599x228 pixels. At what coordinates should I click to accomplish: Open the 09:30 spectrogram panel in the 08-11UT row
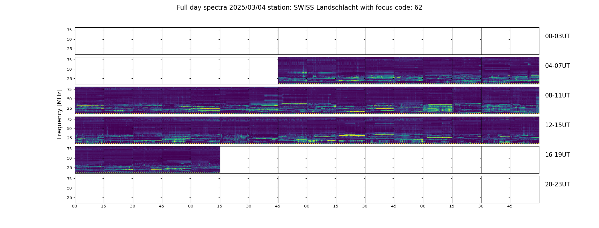pos(264,100)
